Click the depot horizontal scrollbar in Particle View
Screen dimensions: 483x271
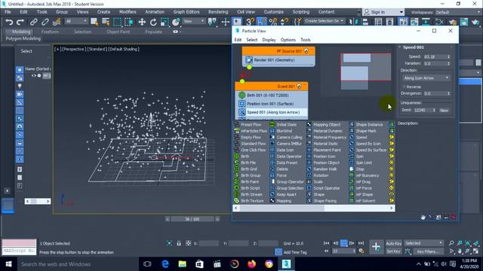pos(314,208)
